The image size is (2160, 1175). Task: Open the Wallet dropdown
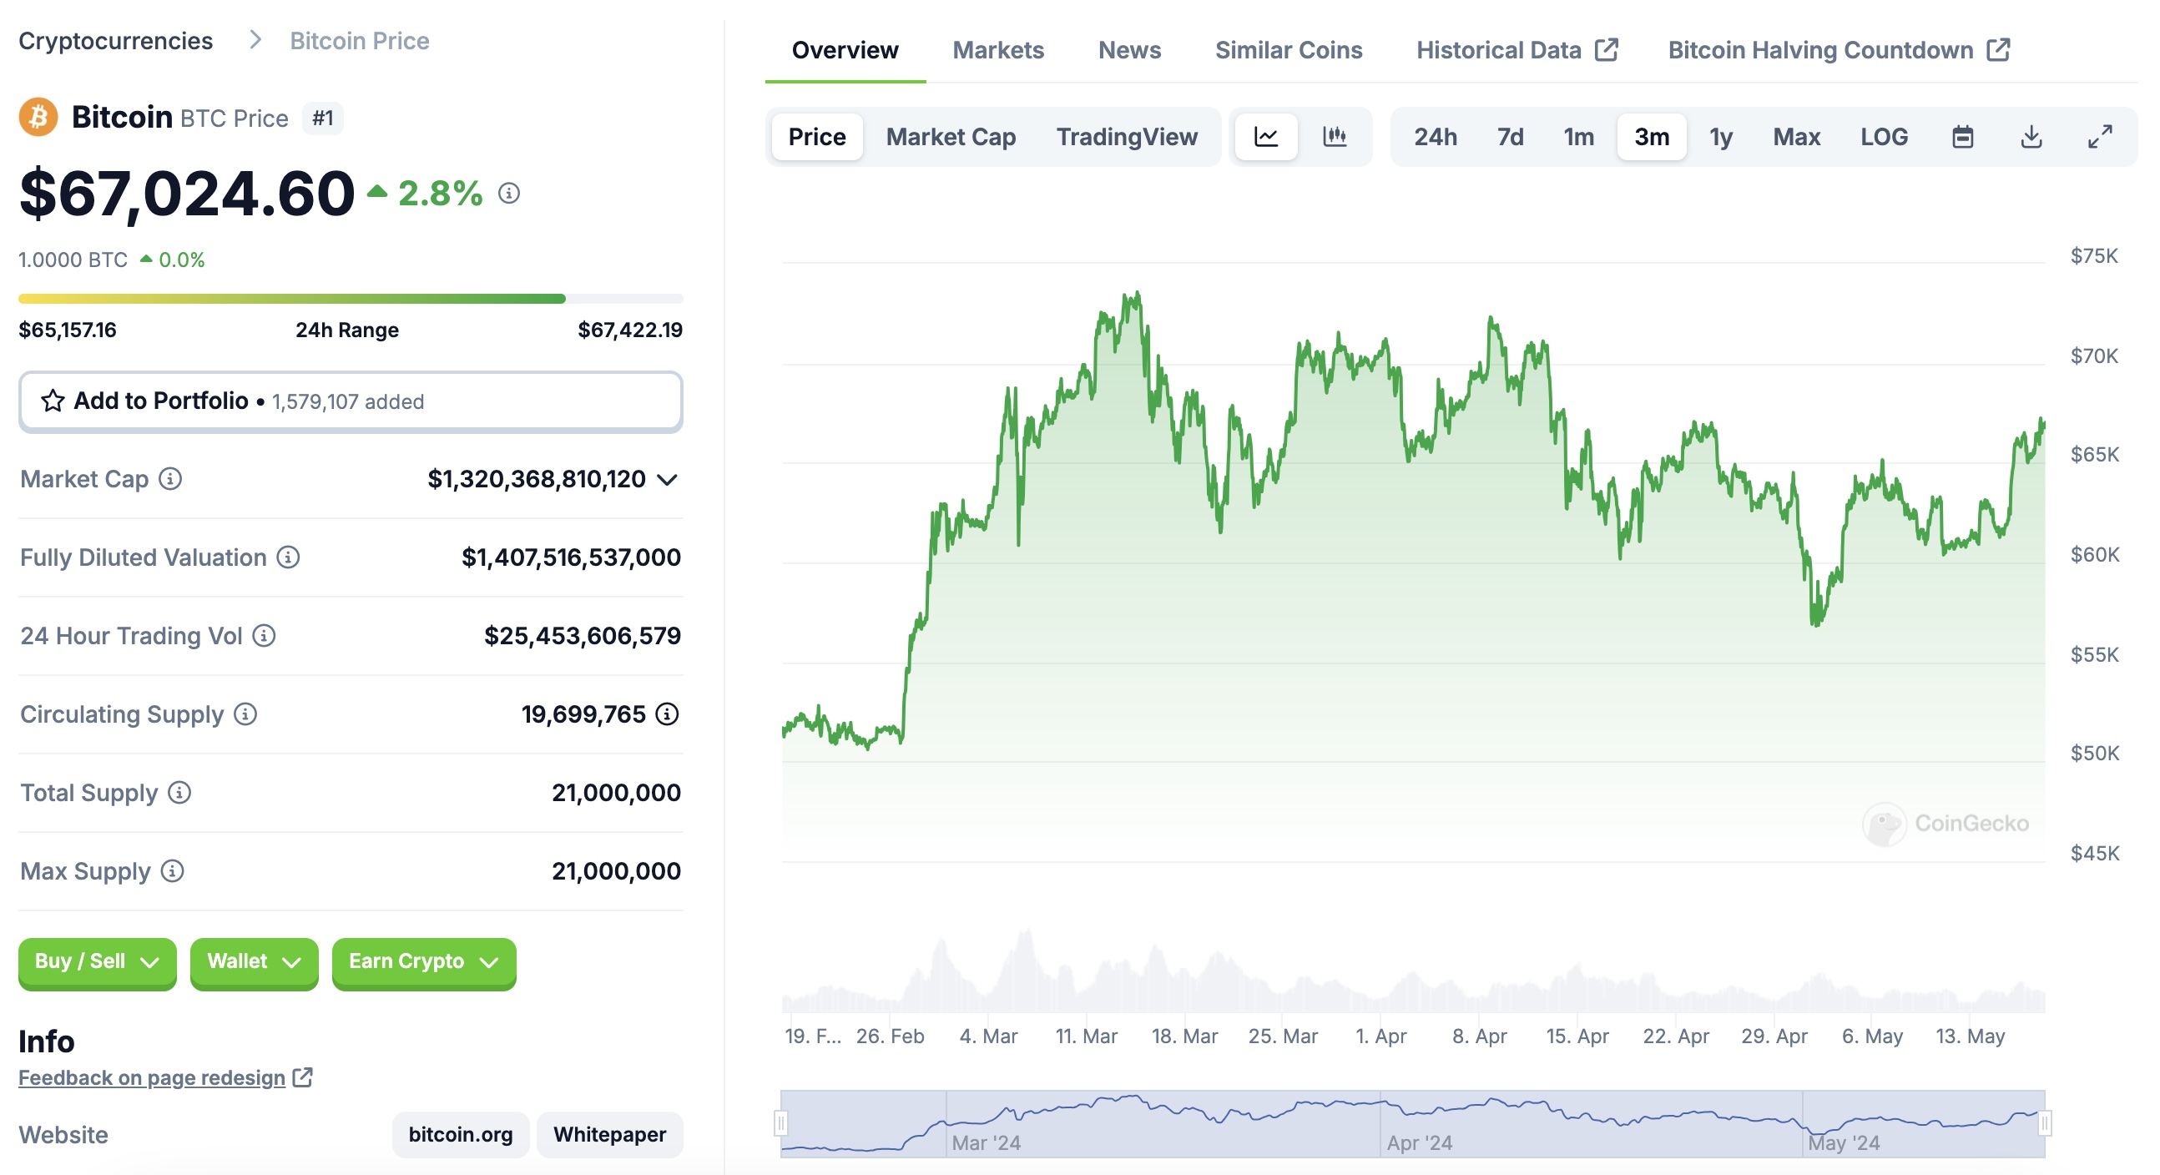coord(254,962)
